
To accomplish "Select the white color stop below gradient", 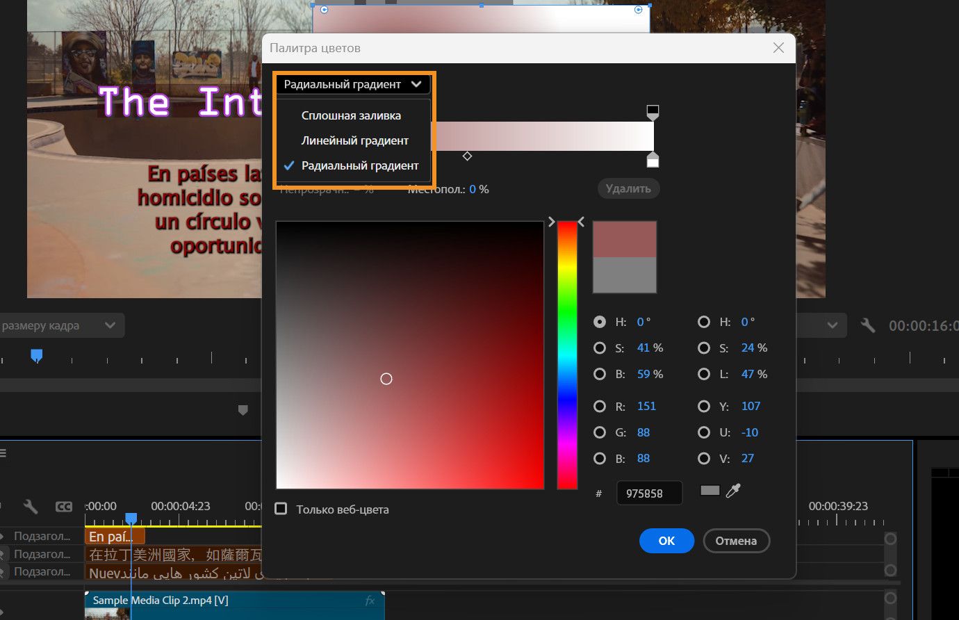I will point(653,160).
